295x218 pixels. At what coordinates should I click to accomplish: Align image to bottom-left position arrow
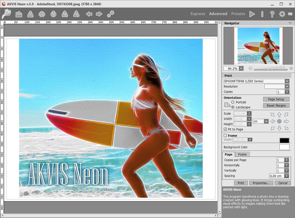[x=272, y=128]
